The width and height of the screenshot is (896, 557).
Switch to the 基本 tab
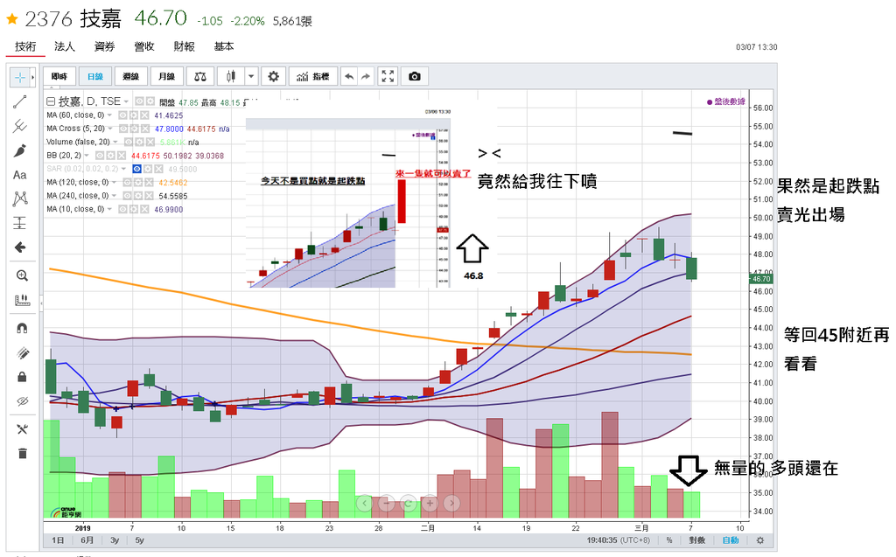click(x=223, y=47)
